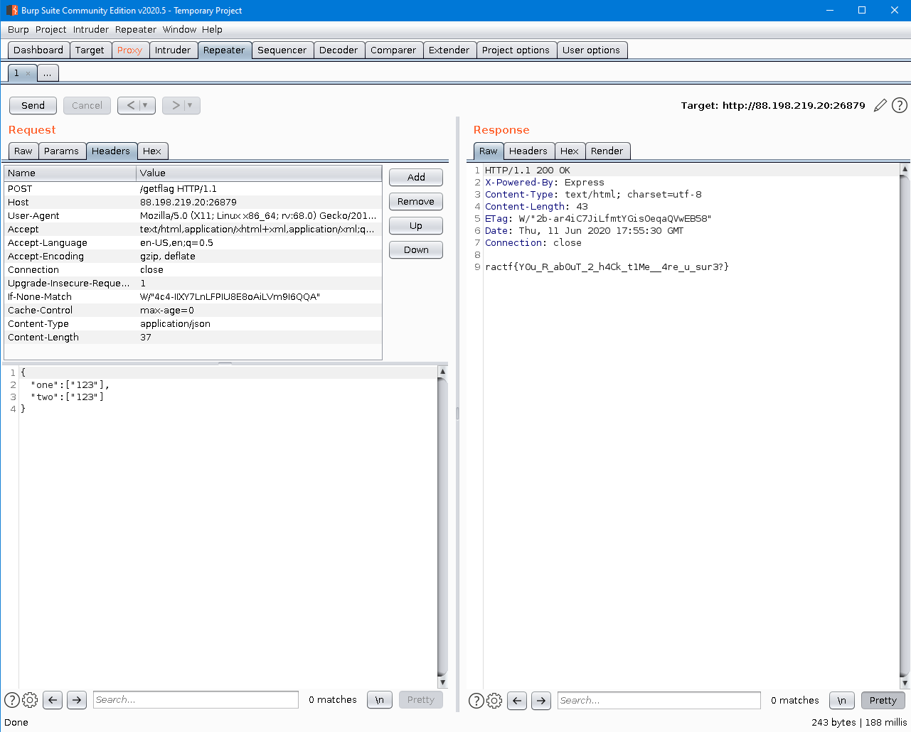Open request panel help icon

12,700
